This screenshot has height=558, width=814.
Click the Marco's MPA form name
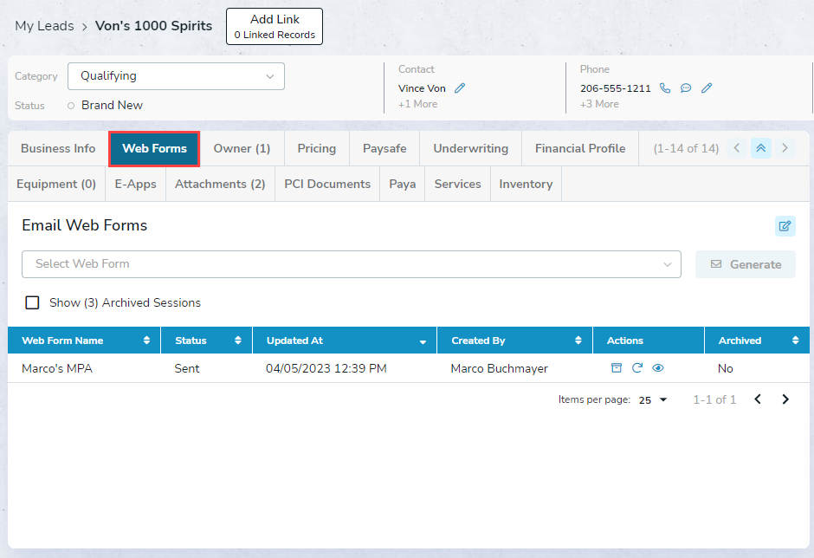tap(57, 368)
